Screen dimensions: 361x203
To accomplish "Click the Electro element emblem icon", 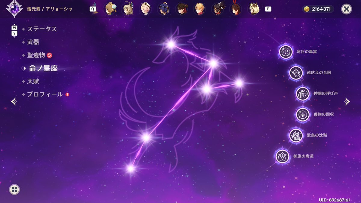I will coord(14,8).
